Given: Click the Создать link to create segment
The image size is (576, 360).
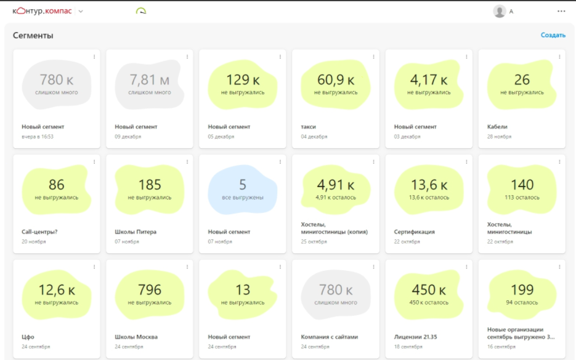Looking at the screenshot, I should pyautogui.click(x=553, y=35).
